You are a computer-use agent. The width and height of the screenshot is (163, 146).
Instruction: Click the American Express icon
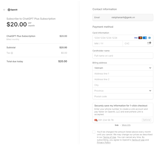click(145, 38)
